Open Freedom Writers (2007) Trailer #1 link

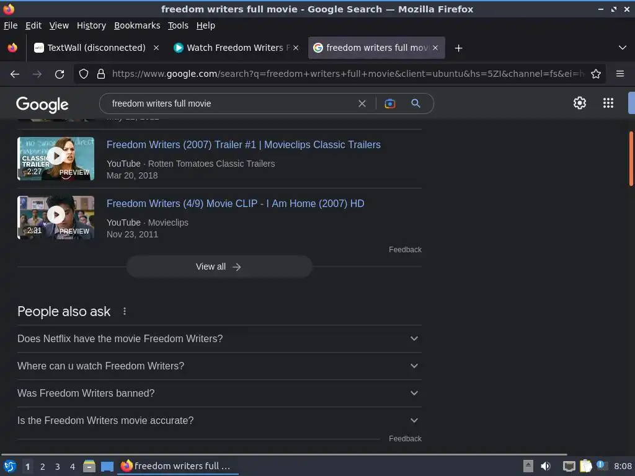pos(243,144)
